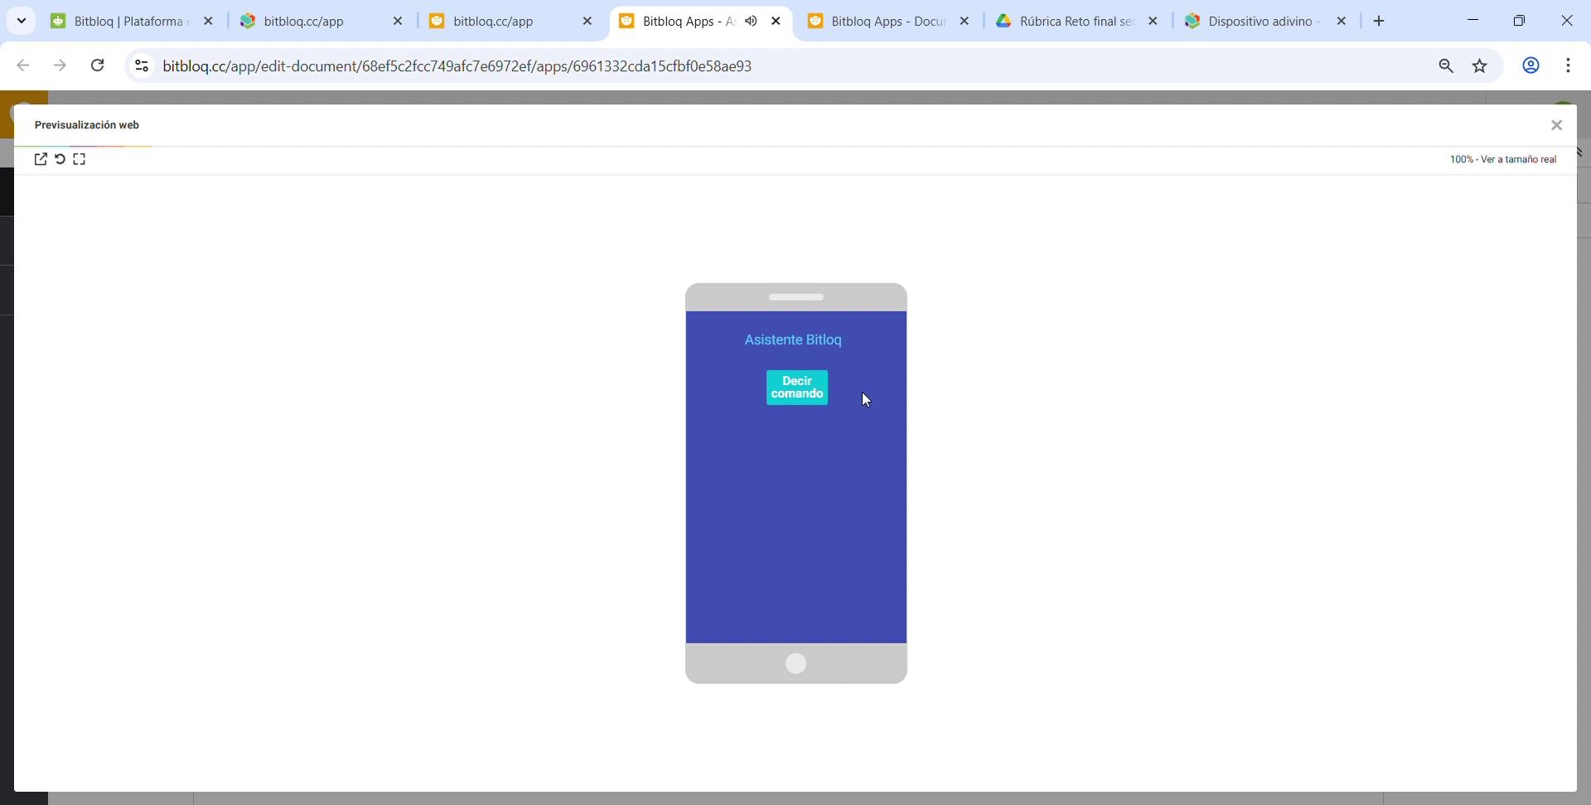Reload the web preview
The image size is (1591, 805).
pyautogui.click(x=60, y=159)
